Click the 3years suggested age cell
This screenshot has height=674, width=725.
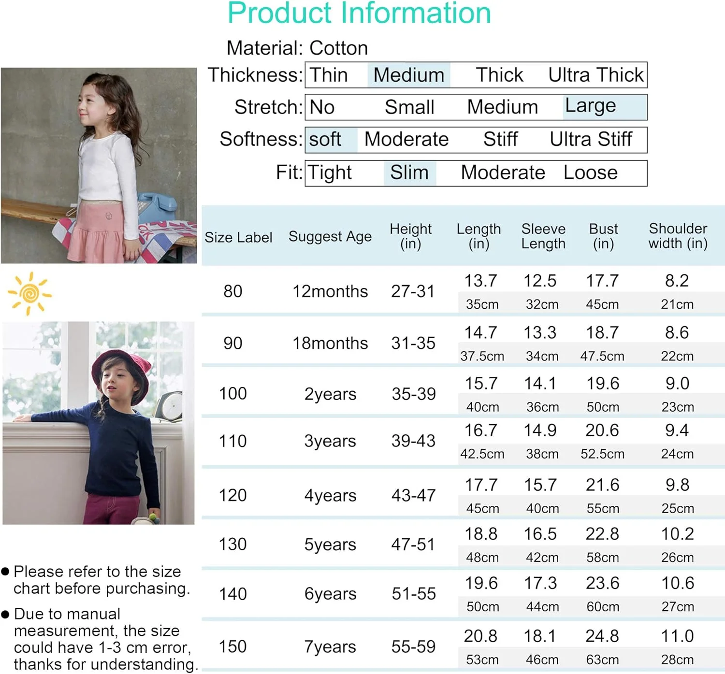pyautogui.click(x=330, y=441)
